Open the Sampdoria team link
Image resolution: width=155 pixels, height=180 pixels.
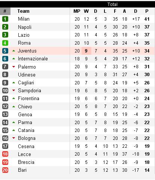tap(30, 91)
